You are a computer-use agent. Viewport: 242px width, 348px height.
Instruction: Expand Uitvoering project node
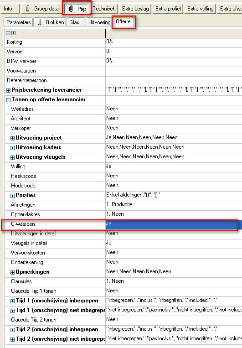point(13,138)
